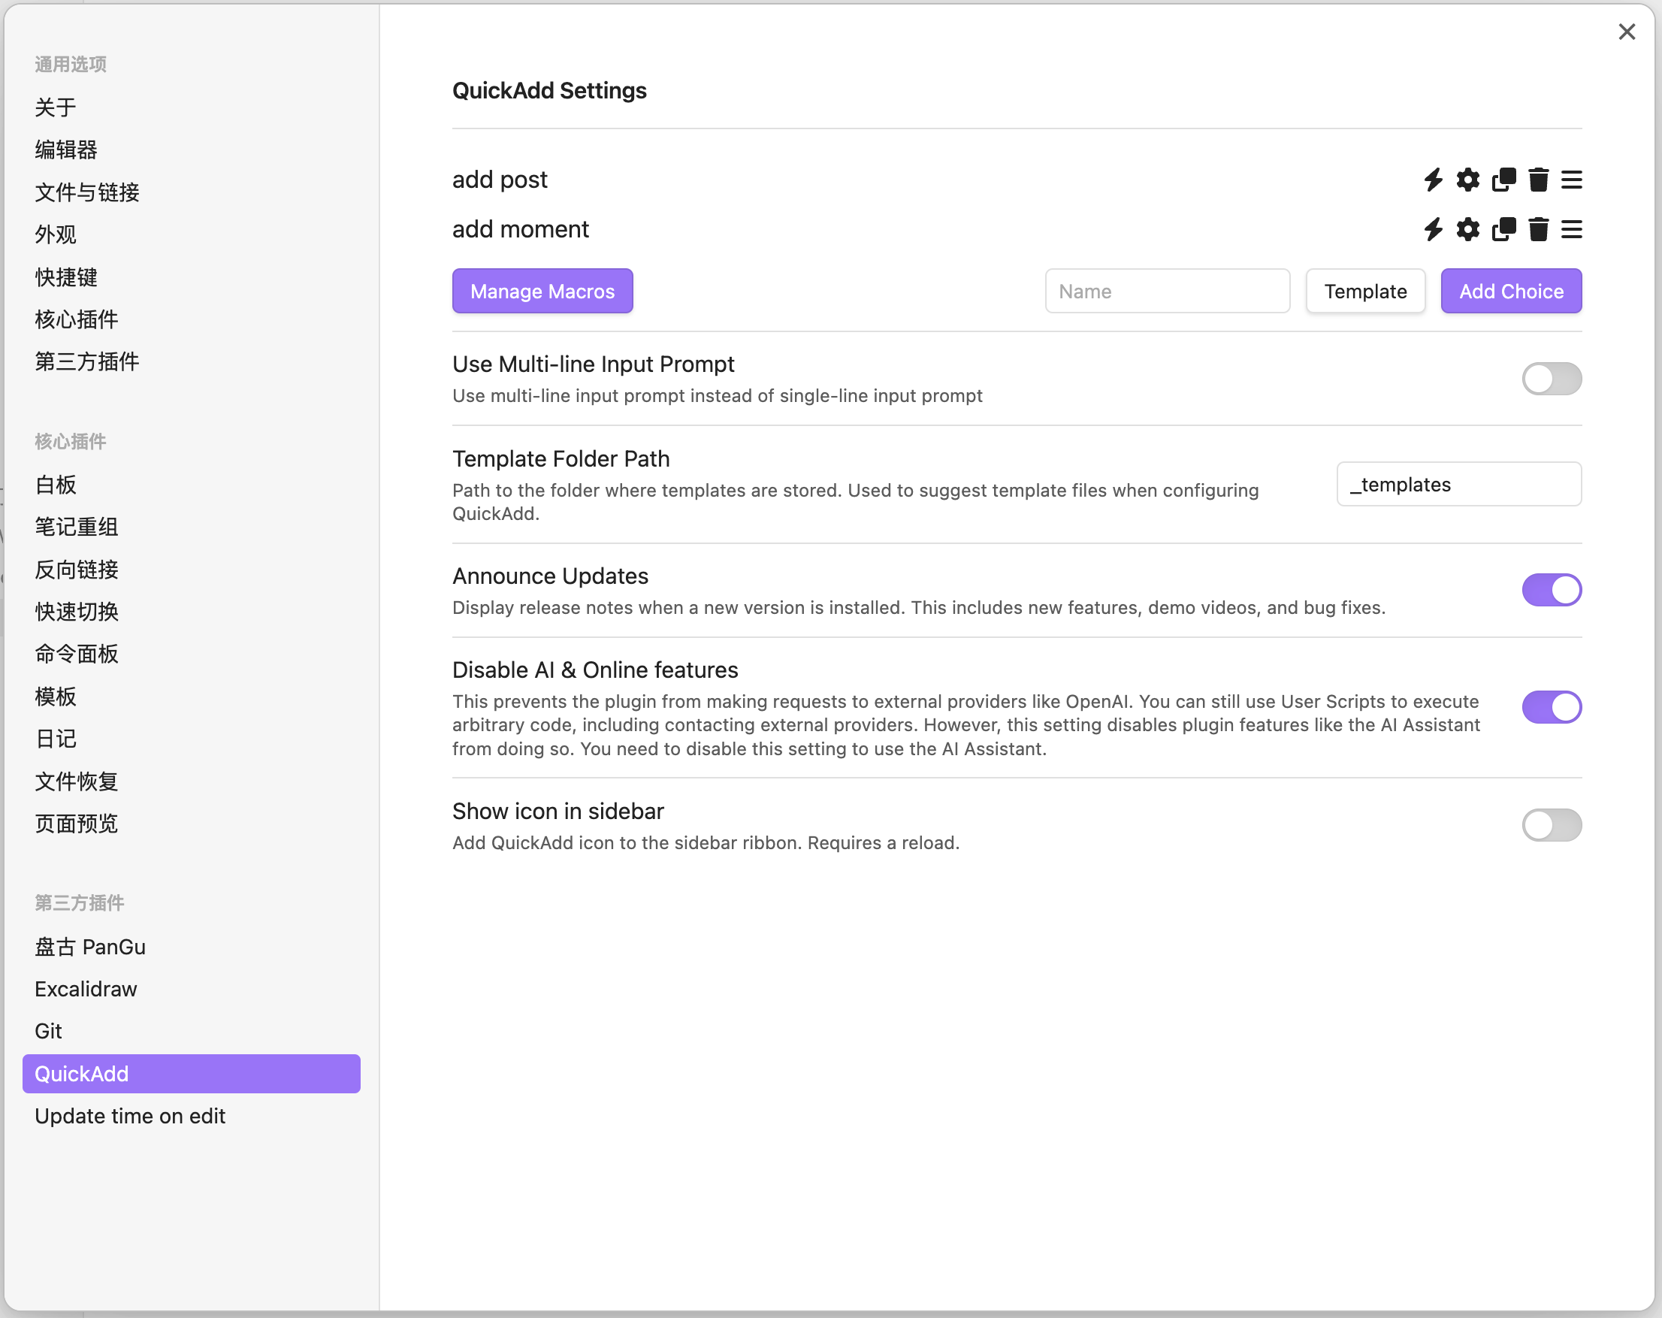This screenshot has height=1318, width=1662.
Task: Duplicate the add moment choice
Action: (x=1503, y=229)
